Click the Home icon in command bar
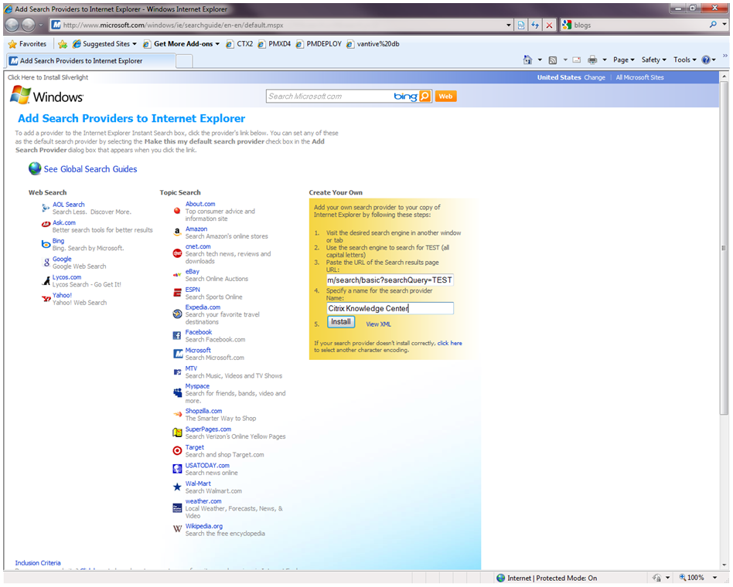733x587 pixels. click(527, 60)
